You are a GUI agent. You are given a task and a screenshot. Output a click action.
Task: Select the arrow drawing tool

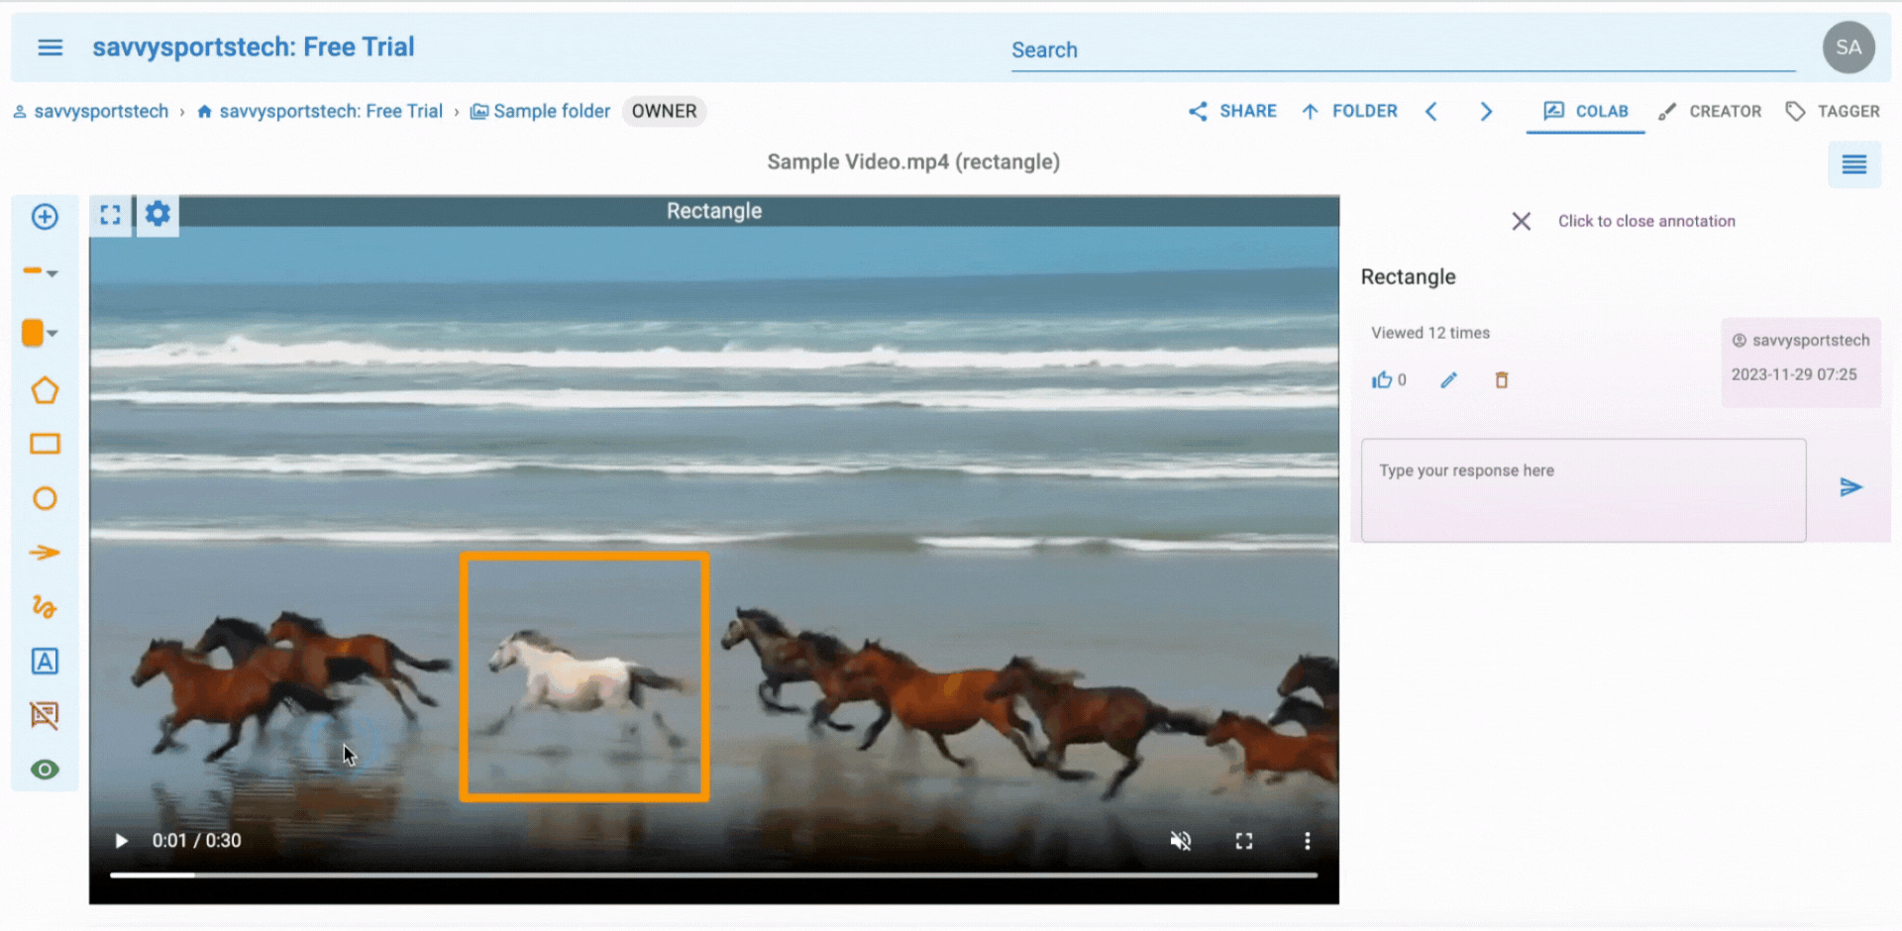point(45,553)
